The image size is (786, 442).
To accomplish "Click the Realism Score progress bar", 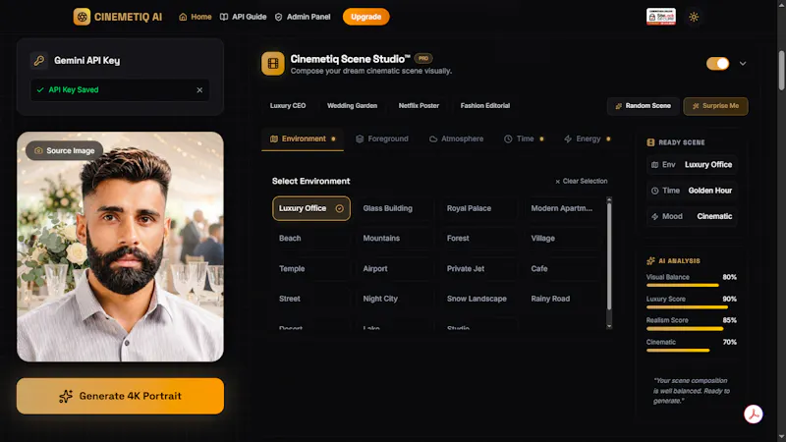I will coord(692,329).
